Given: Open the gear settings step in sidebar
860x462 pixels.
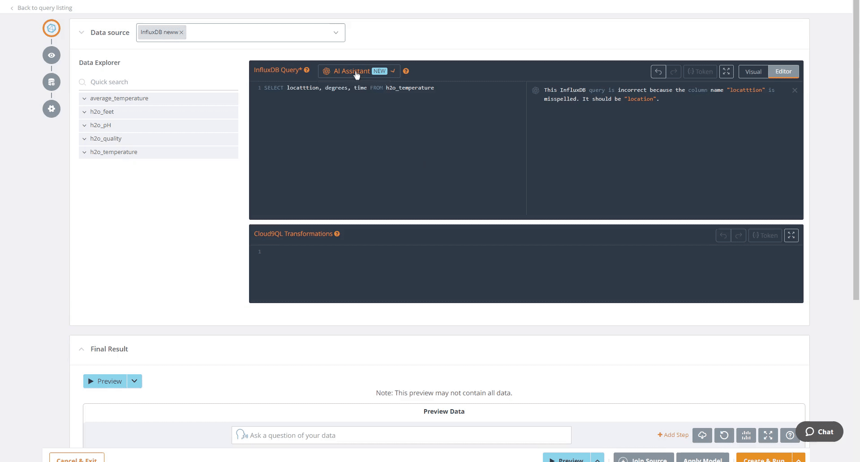Looking at the screenshot, I should [51, 109].
